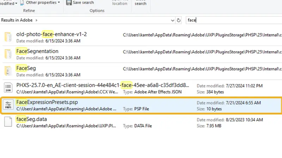Click the date 7/21/2024 6:55 AM
This screenshot has height=158, width=282.
(243, 103)
